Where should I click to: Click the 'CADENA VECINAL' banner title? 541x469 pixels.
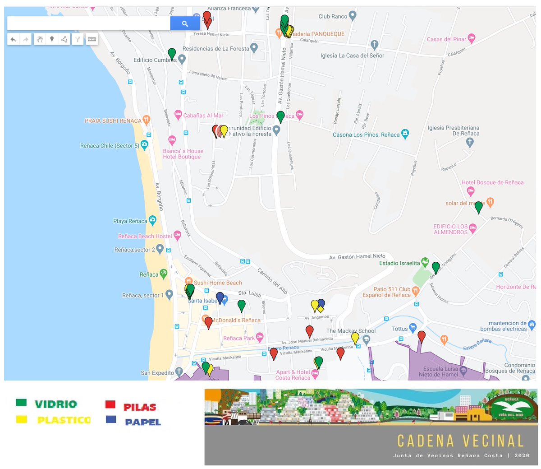(x=461, y=441)
